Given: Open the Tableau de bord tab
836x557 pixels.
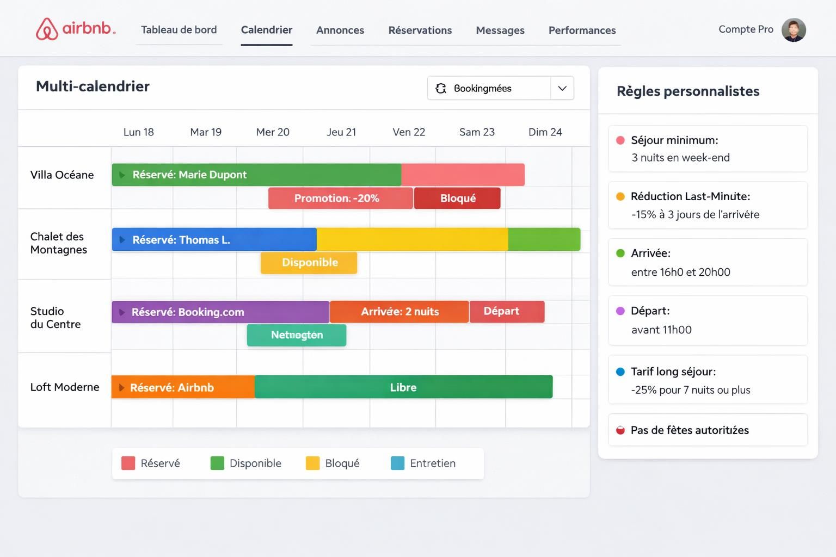Looking at the screenshot, I should coord(179,30).
